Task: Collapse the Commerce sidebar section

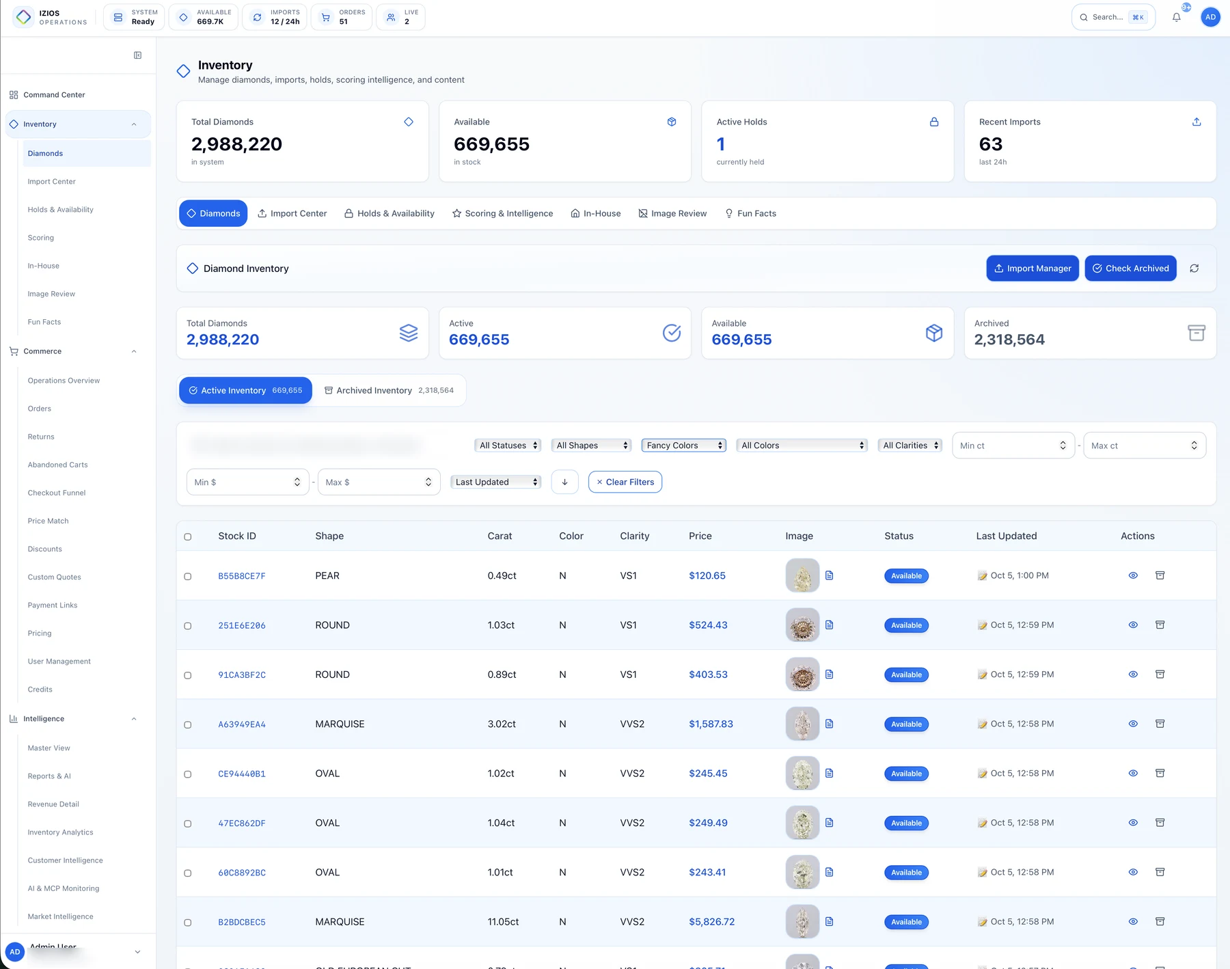Action: [134, 351]
